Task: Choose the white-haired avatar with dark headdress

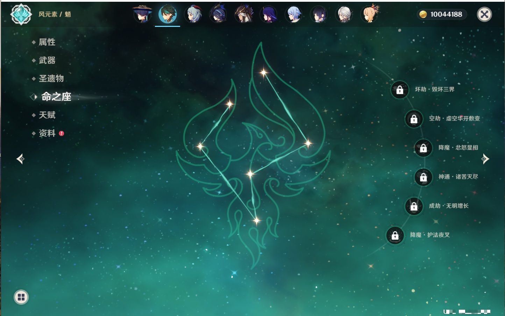Action: click(x=244, y=14)
